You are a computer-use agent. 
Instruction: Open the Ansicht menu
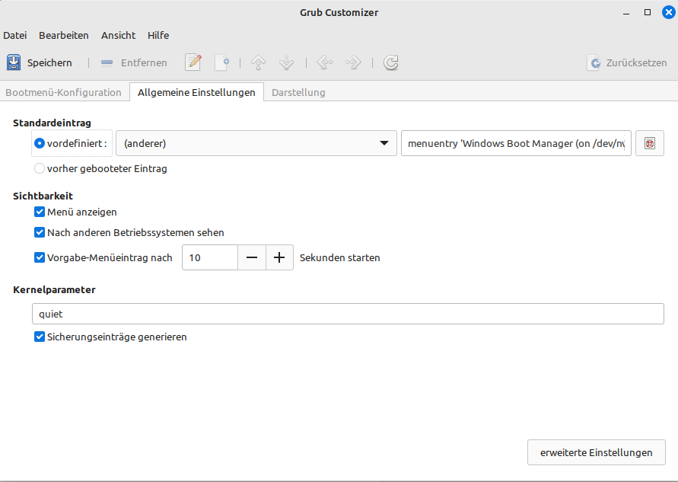[x=118, y=35]
